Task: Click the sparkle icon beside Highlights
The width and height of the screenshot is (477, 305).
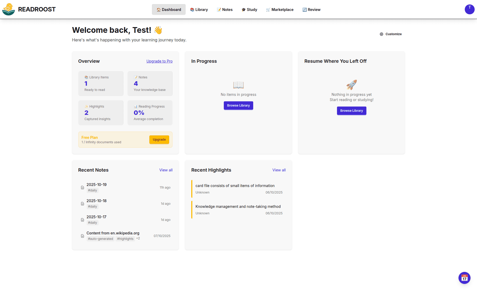Action: (x=86, y=106)
